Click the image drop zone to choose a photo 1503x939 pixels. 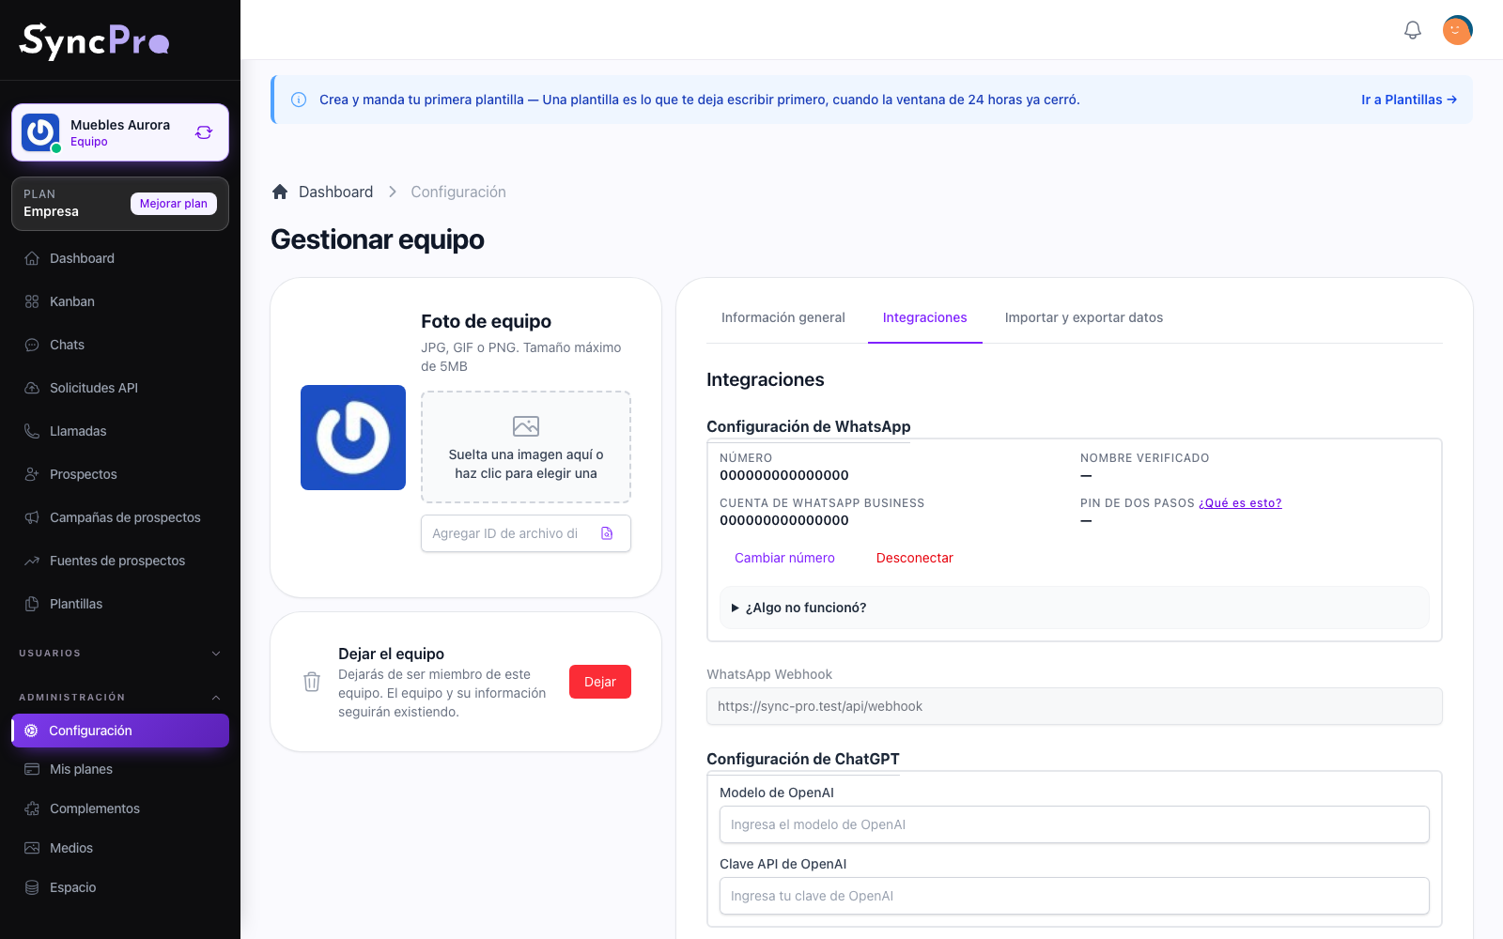[526, 447]
